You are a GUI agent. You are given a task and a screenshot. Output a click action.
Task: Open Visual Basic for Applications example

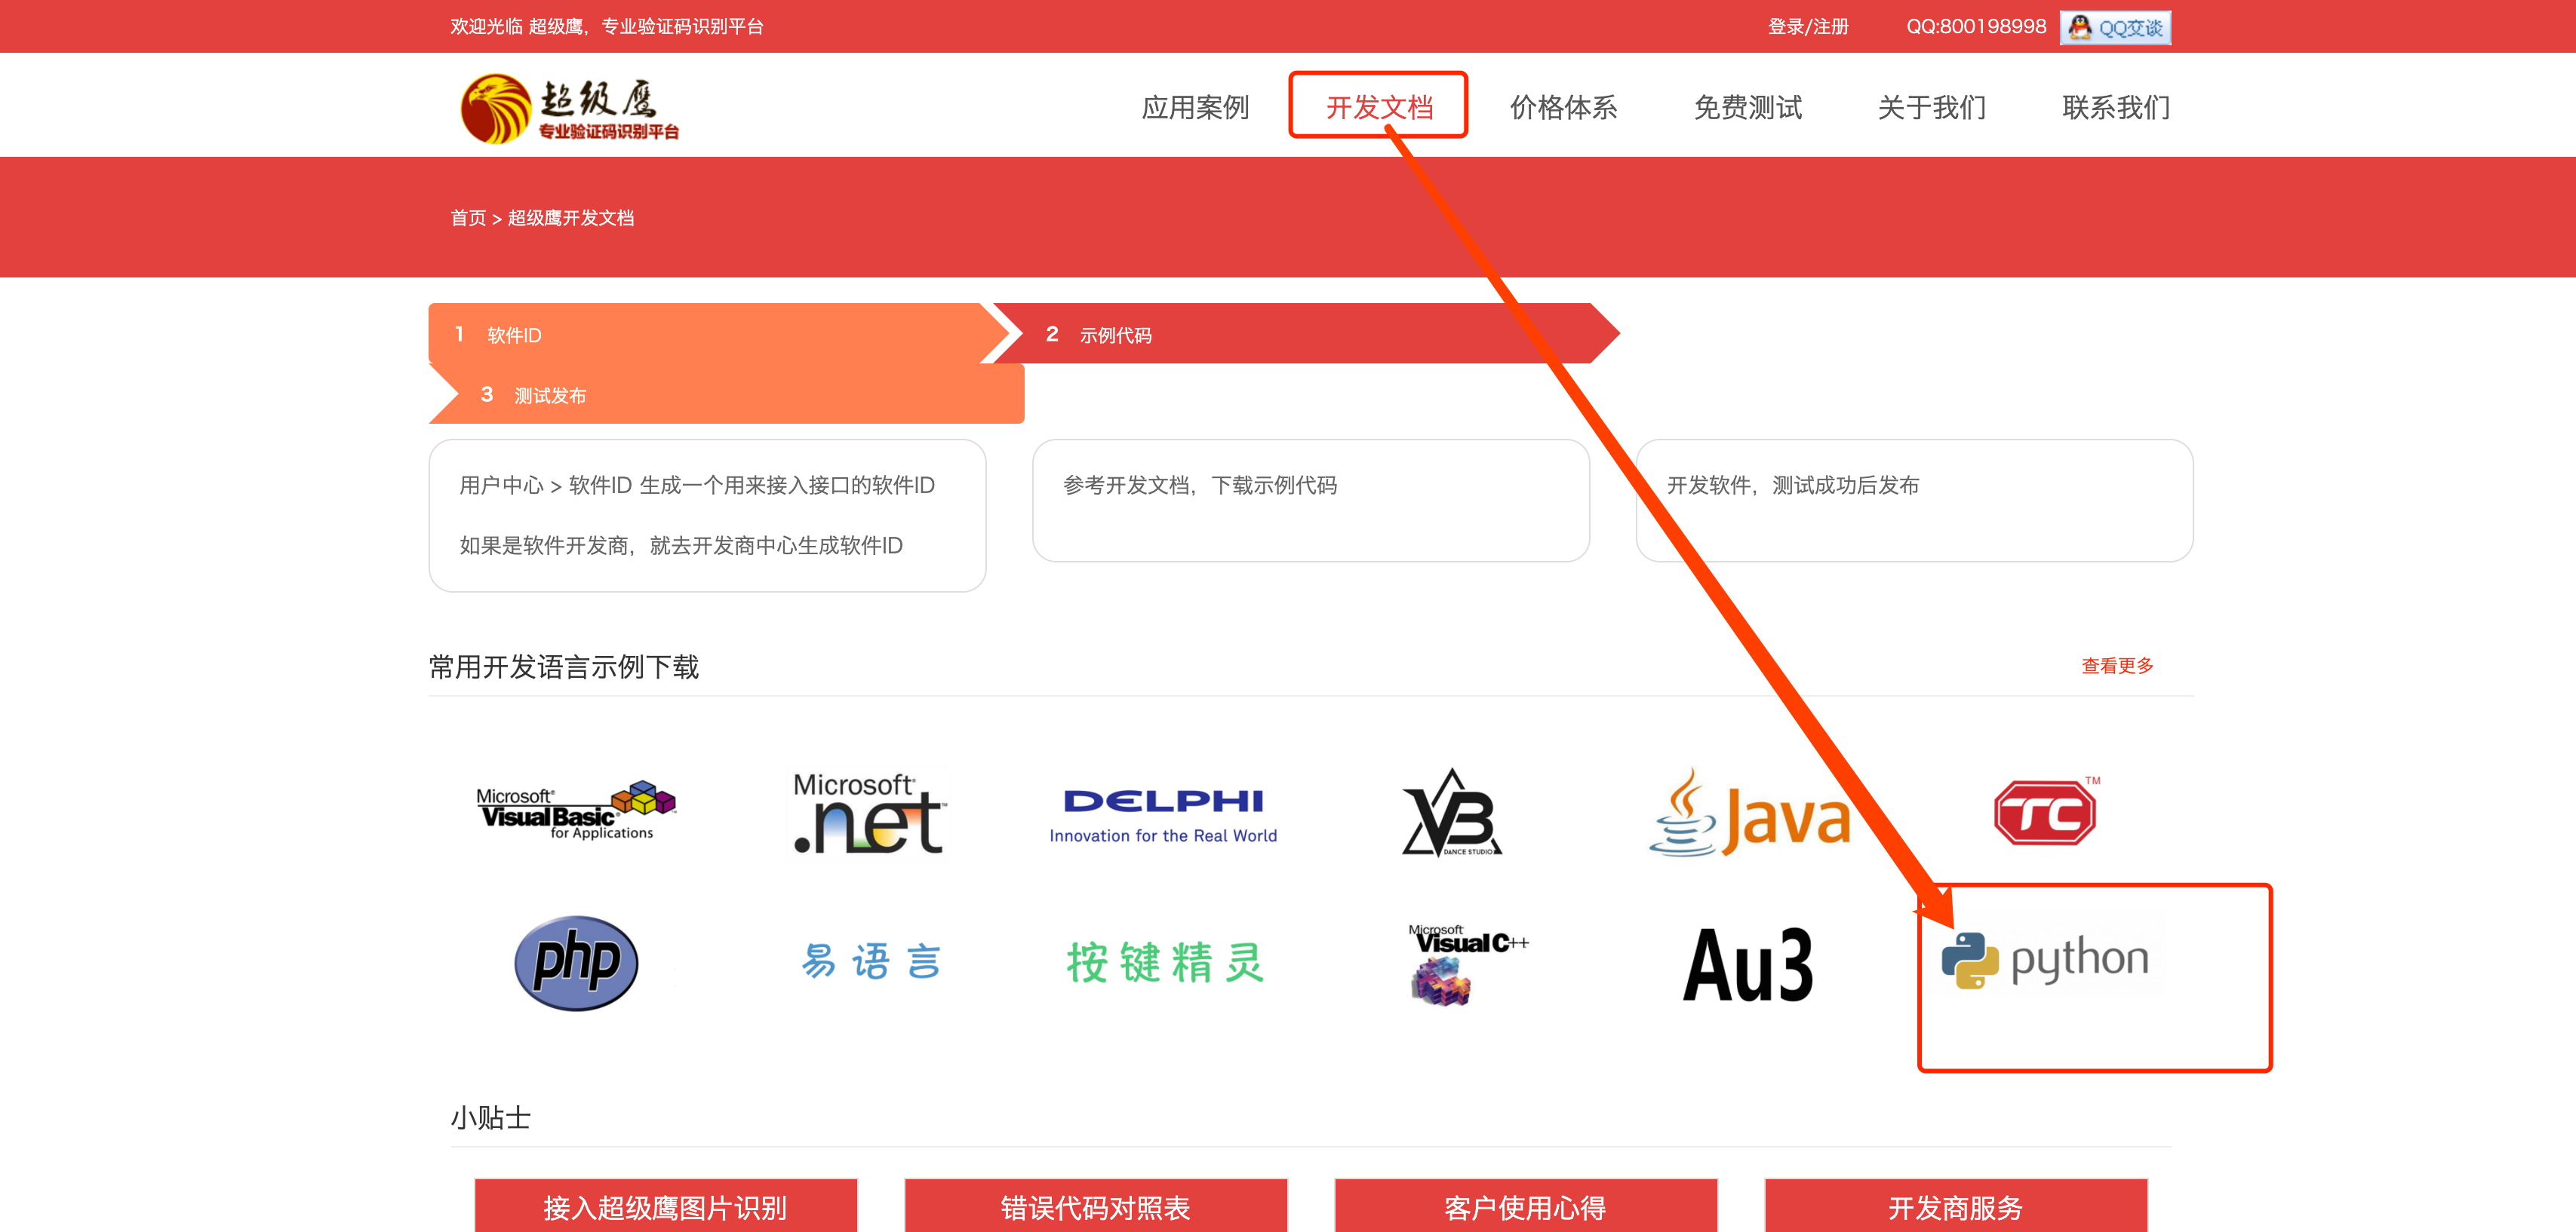point(576,811)
